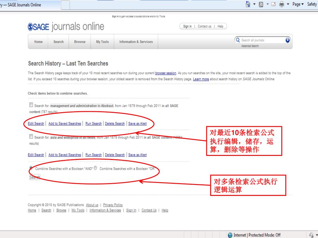Open Information & Services navigation tab
This screenshot has height=238, width=318.
pyautogui.click(x=136, y=42)
